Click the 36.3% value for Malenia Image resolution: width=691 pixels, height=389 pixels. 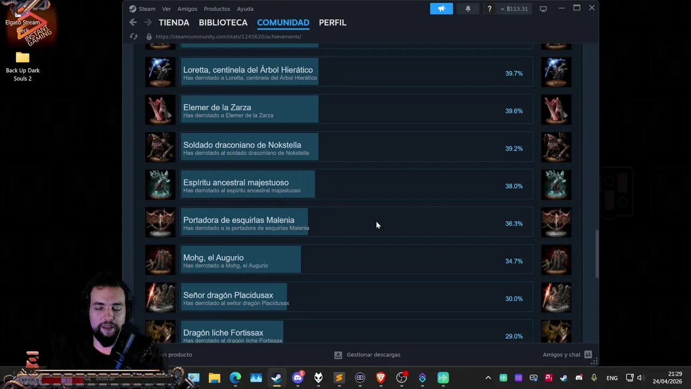pos(514,224)
